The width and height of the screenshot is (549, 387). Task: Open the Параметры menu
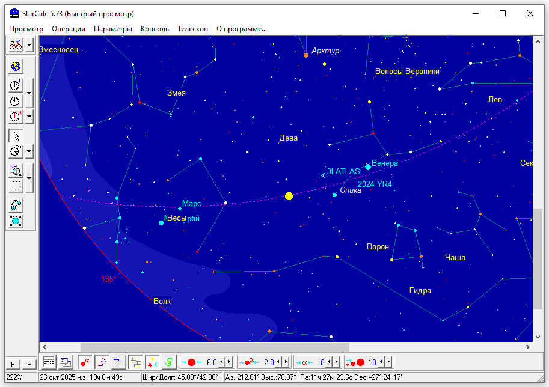click(112, 28)
